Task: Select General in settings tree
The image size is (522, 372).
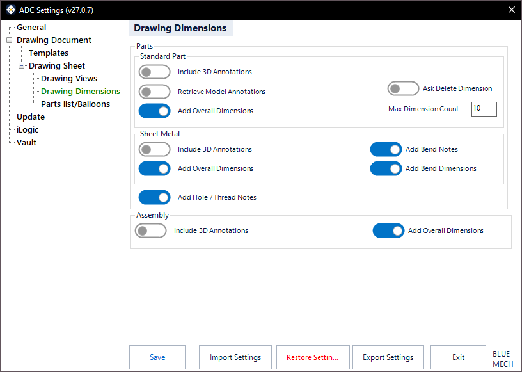Action: [x=31, y=28]
